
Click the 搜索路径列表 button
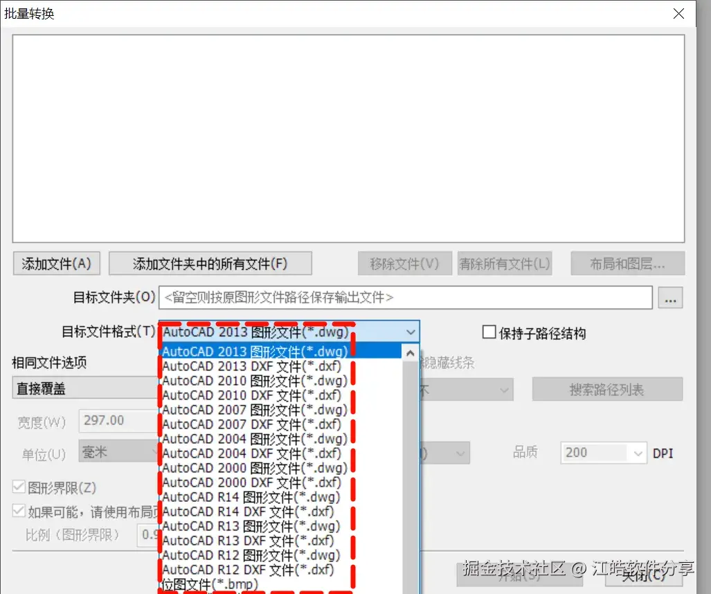607,390
